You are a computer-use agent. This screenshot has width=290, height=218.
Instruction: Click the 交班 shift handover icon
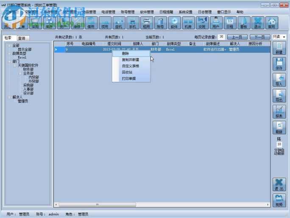202,23
